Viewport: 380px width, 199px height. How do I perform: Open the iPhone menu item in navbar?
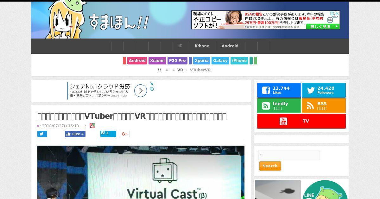tap(202, 46)
